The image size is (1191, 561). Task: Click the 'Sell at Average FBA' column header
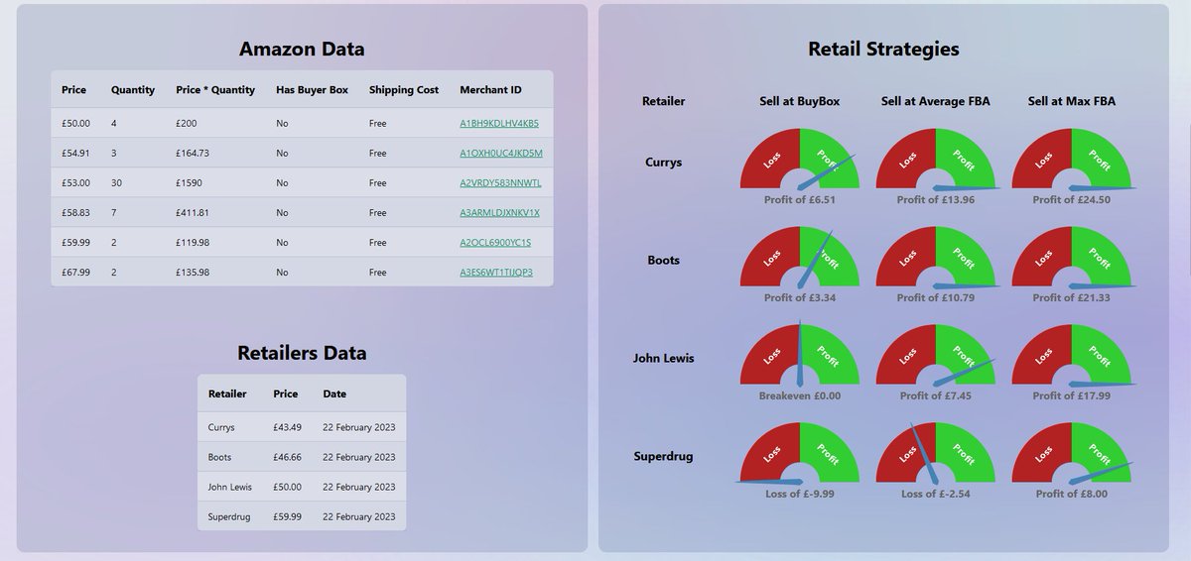(936, 101)
